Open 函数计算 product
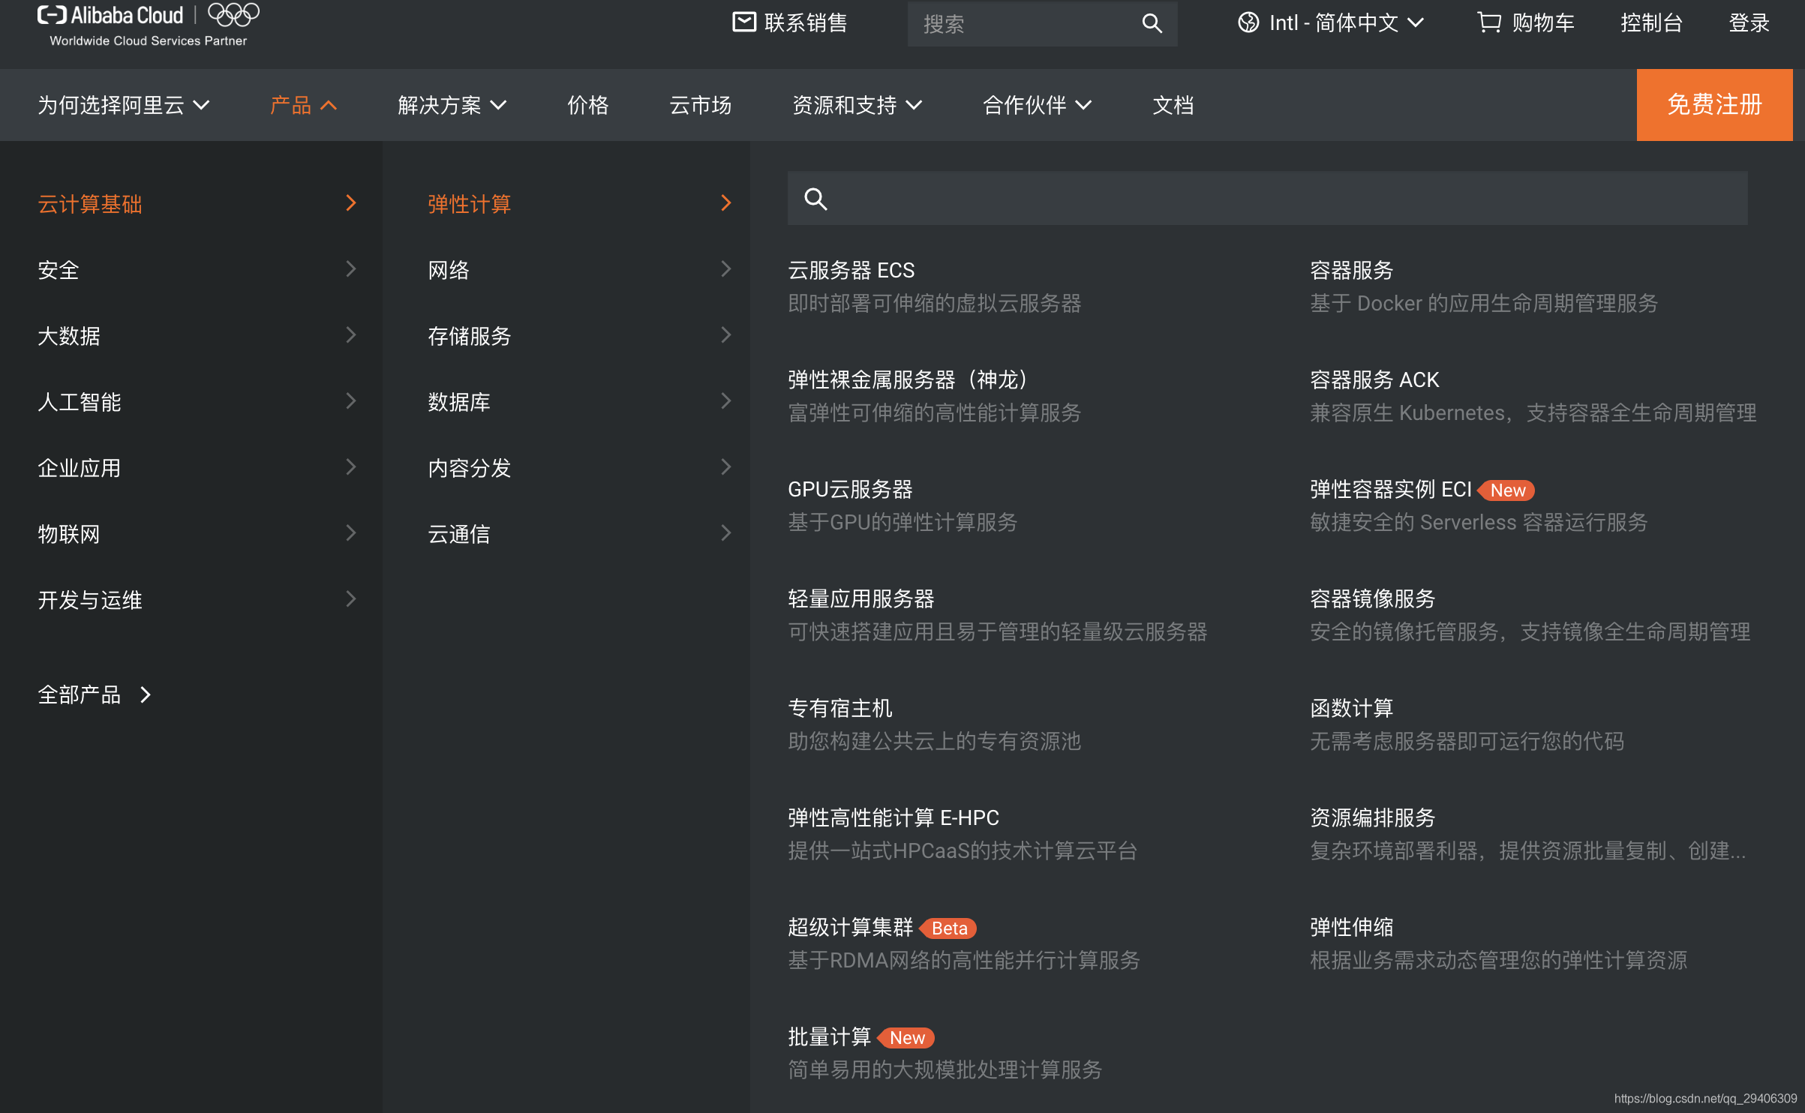The width and height of the screenshot is (1805, 1113). click(1352, 708)
